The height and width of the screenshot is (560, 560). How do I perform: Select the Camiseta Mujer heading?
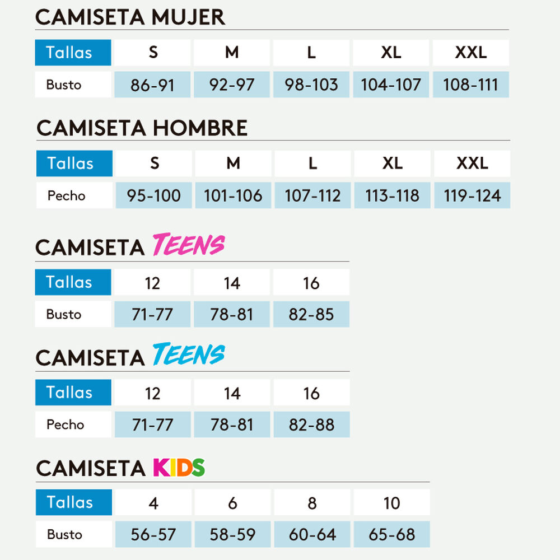pyautogui.click(x=130, y=17)
